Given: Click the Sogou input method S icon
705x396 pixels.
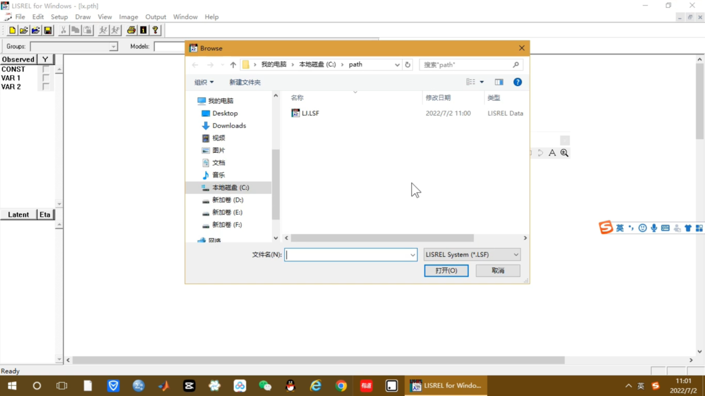Looking at the screenshot, I should pyautogui.click(x=606, y=228).
